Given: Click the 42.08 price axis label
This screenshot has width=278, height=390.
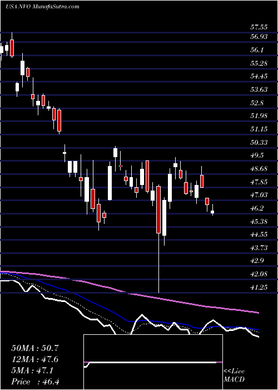Looking at the screenshot, I should 259,274.
